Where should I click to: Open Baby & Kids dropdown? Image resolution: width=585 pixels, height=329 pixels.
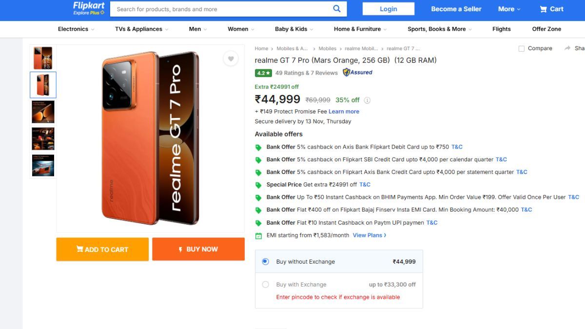294,29
